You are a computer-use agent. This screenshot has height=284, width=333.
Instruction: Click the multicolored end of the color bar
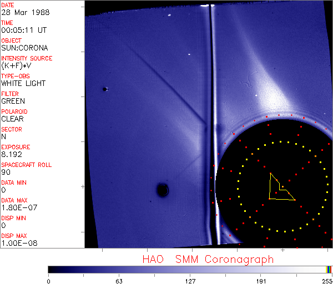click(x=329, y=269)
